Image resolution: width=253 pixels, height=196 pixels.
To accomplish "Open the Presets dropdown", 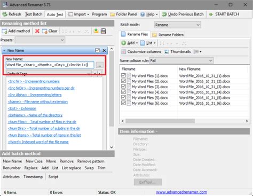I will 40,40.
